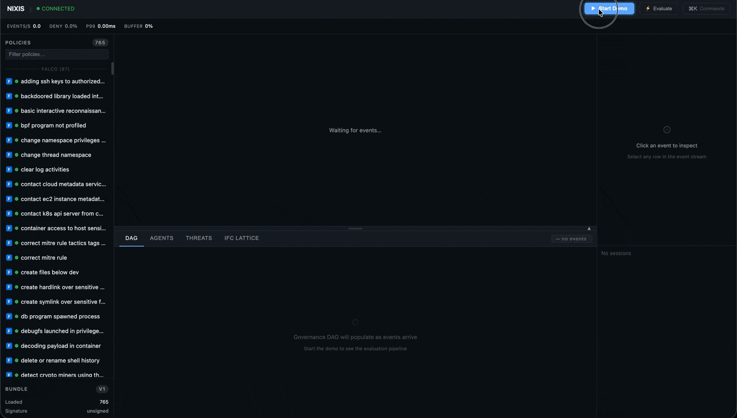The image size is (737, 418).
Task: Toggle green status dot of 'create symlink over sensitive'
Action: [17, 302]
